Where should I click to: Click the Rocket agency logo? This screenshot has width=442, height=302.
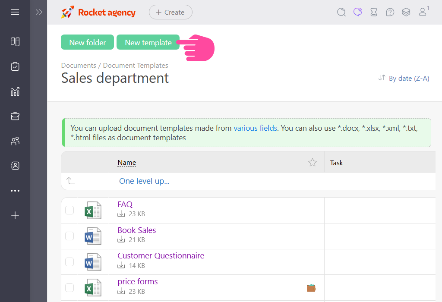click(x=98, y=12)
